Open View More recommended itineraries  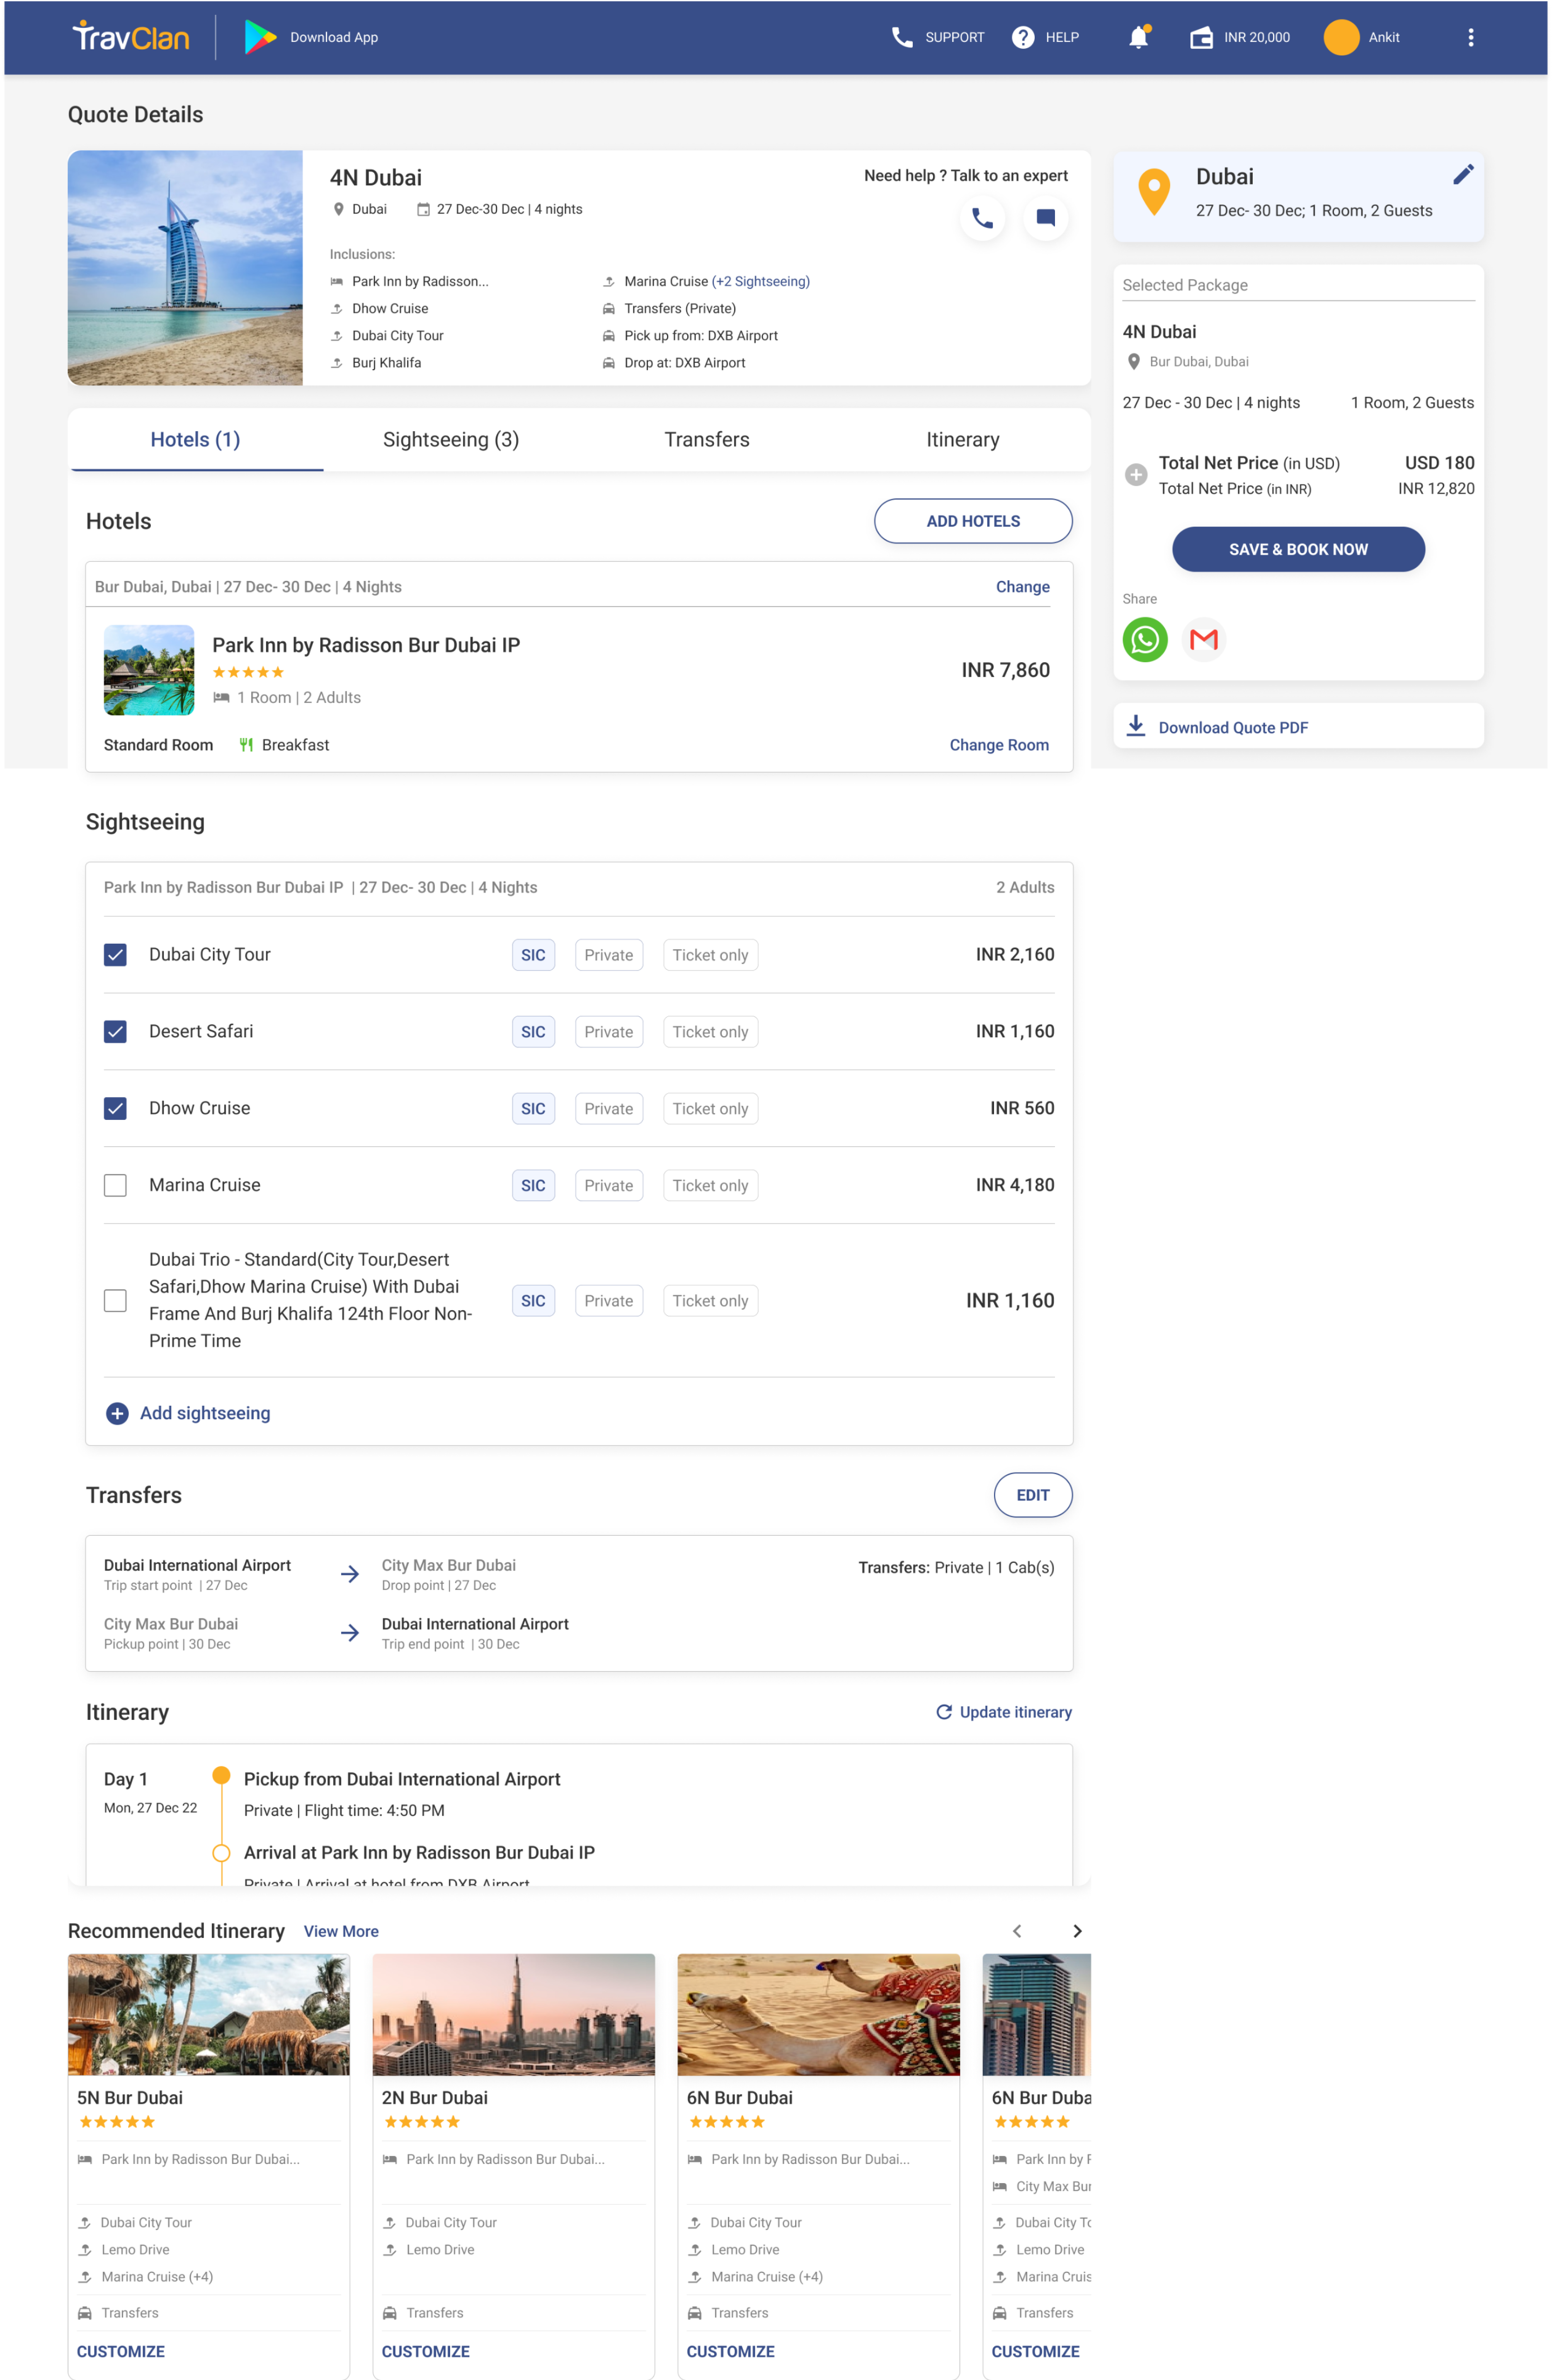(x=341, y=1932)
